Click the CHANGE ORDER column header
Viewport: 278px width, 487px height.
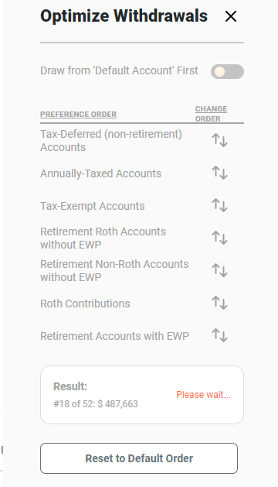pos(211,114)
